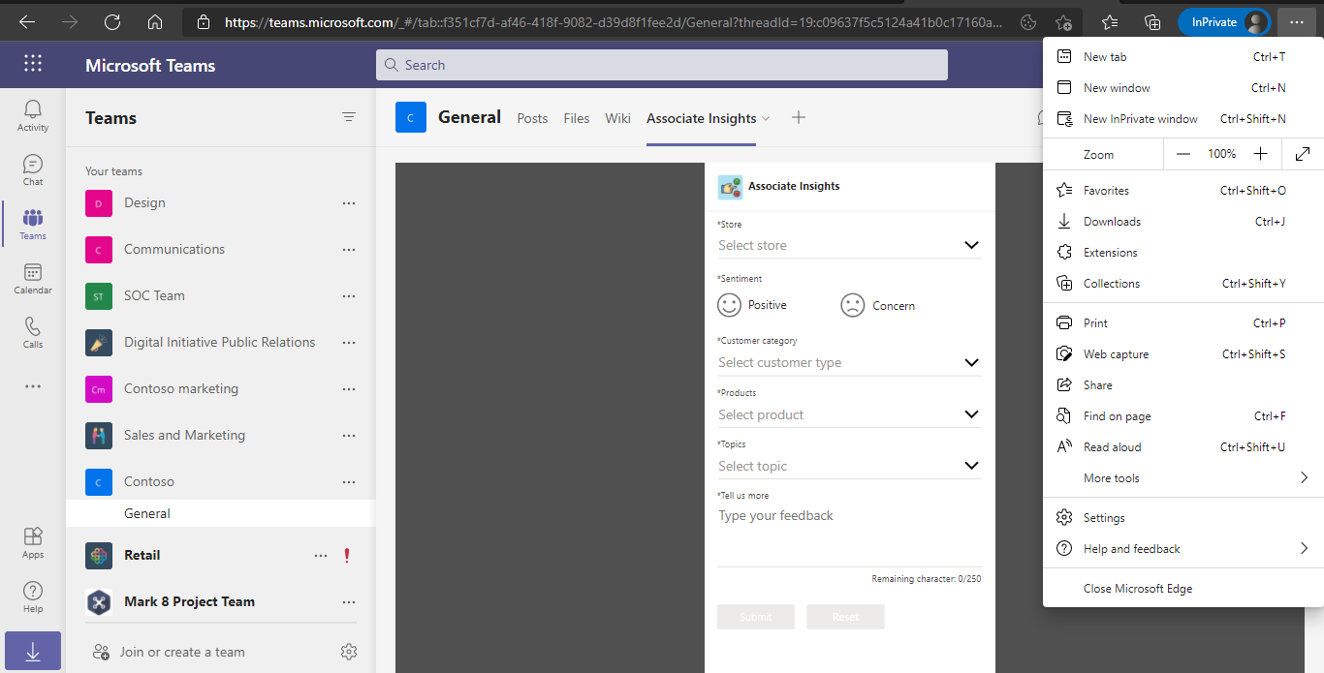Open Edge settings and more ellipsis

pyautogui.click(x=1298, y=21)
